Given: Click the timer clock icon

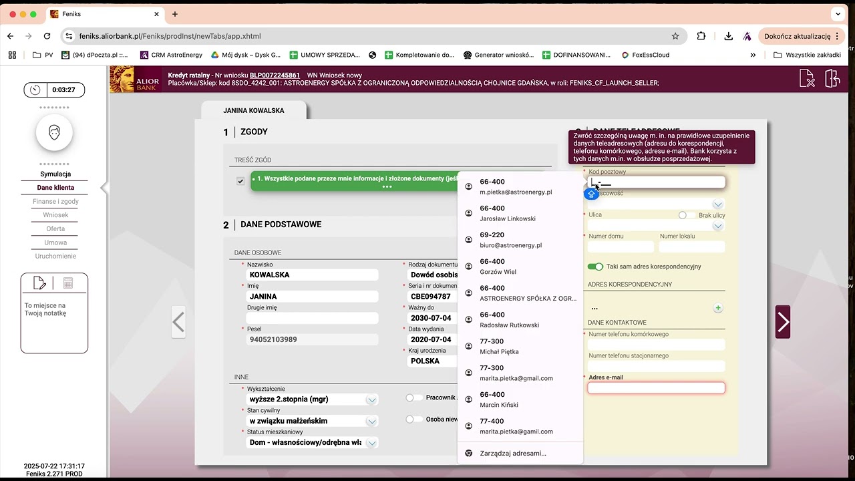Looking at the screenshot, I should 35,90.
